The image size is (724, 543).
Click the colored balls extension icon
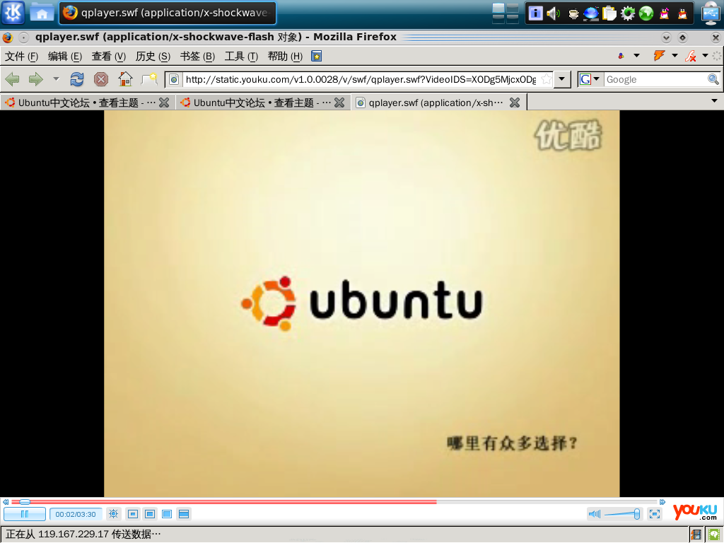pos(621,56)
